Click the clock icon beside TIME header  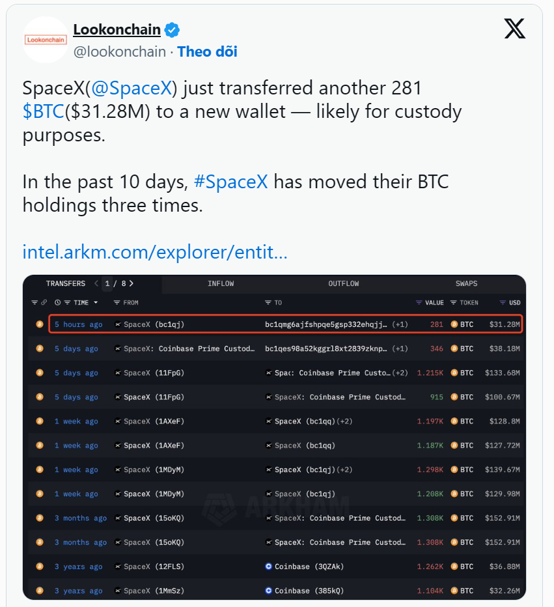click(x=57, y=303)
